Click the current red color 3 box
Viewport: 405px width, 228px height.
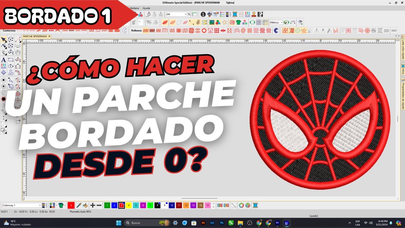[71, 206]
